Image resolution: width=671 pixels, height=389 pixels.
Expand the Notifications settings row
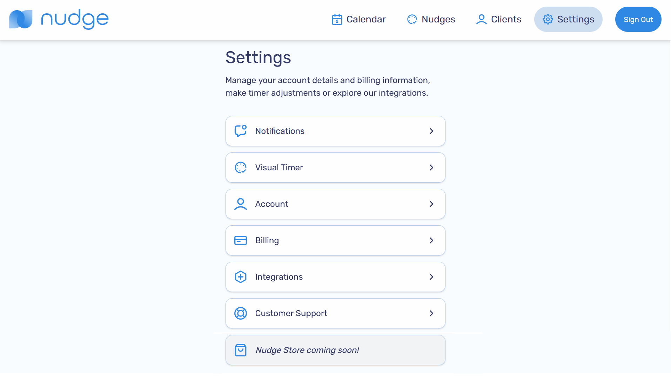335,131
